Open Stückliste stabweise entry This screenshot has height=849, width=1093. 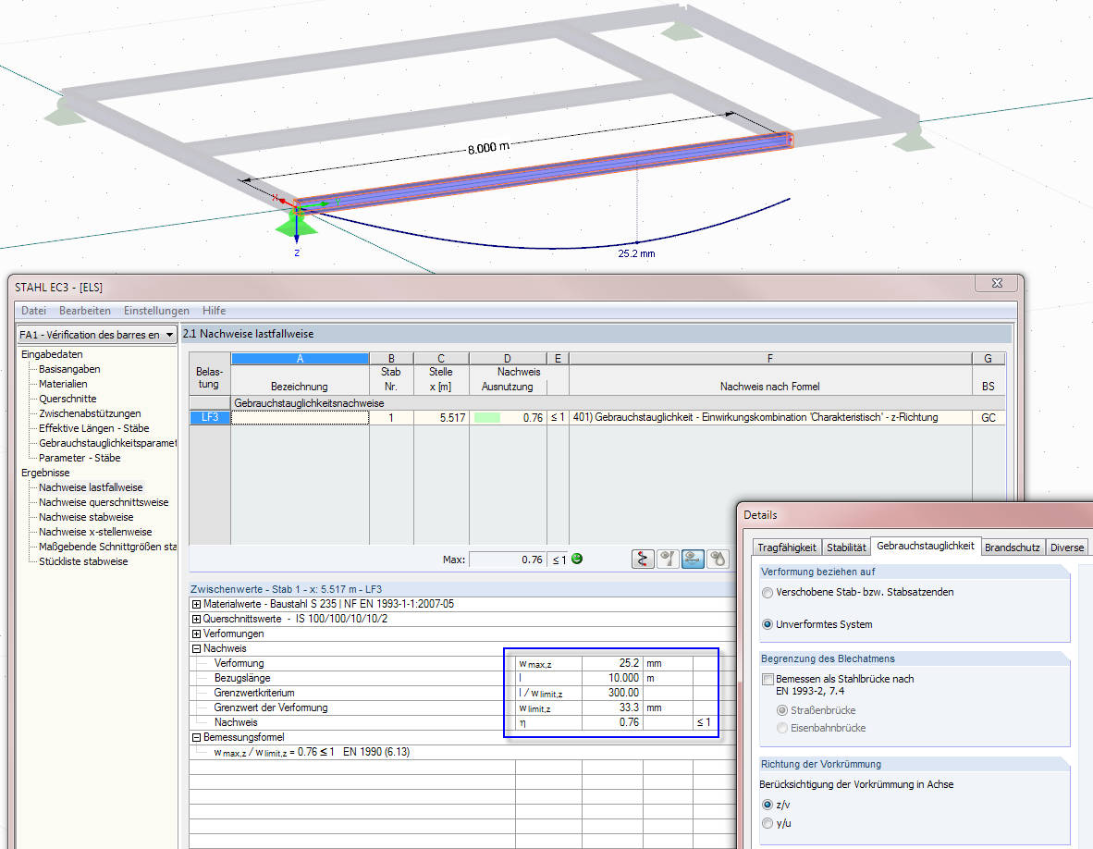click(83, 561)
